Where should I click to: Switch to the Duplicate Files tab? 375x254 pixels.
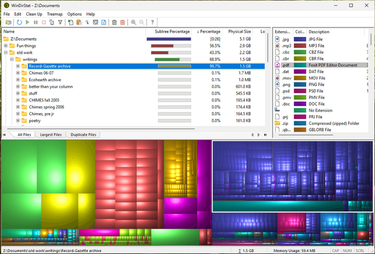[x=83, y=135]
